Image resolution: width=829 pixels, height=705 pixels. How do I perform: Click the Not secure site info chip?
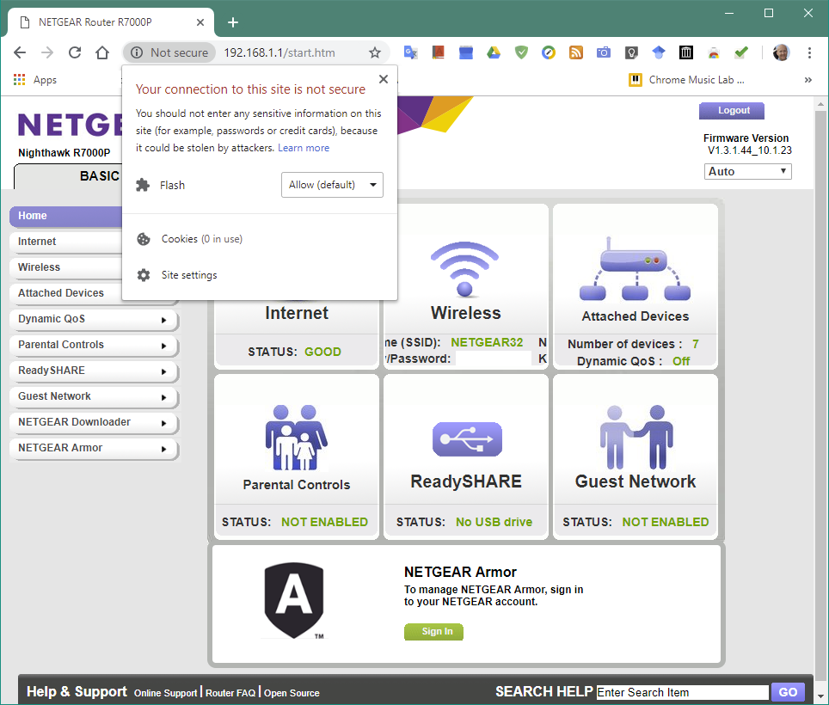(x=169, y=52)
